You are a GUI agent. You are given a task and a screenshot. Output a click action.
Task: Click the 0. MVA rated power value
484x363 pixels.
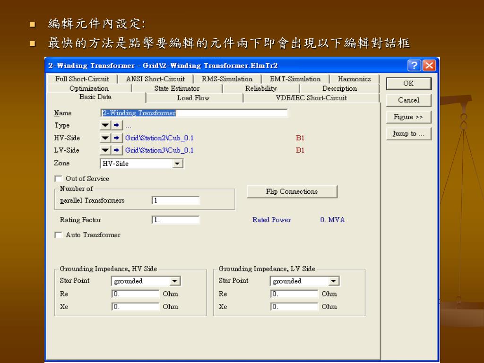click(332, 220)
